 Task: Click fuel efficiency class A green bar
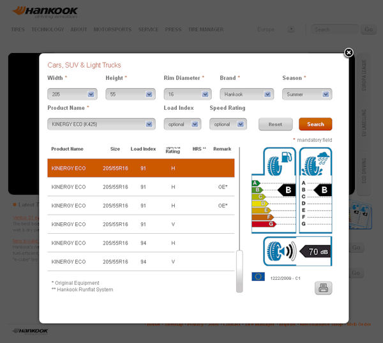[256, 183]
